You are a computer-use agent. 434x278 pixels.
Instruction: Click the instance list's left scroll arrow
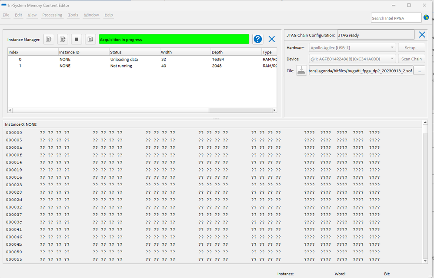pyautogui.click(x=10, y=110)
